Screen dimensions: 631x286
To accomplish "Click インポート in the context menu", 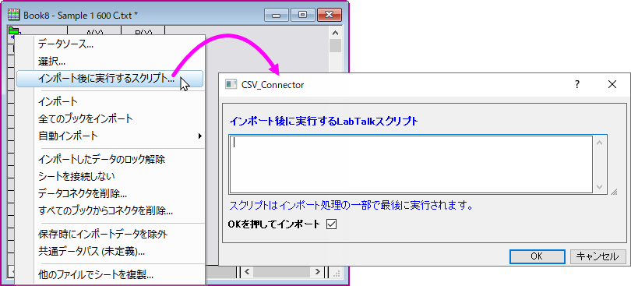I will [110, 101].
